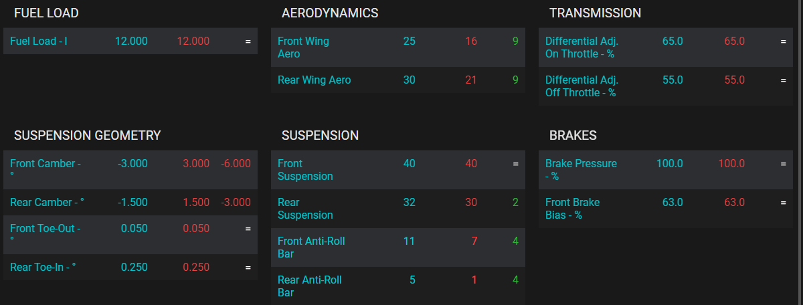
Task: Select the Fuel Load - l row label
Action: tap(39, 41)
